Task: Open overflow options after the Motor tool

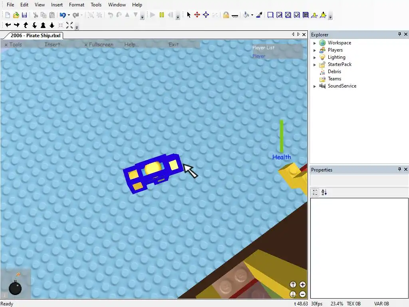Action: 330,17
